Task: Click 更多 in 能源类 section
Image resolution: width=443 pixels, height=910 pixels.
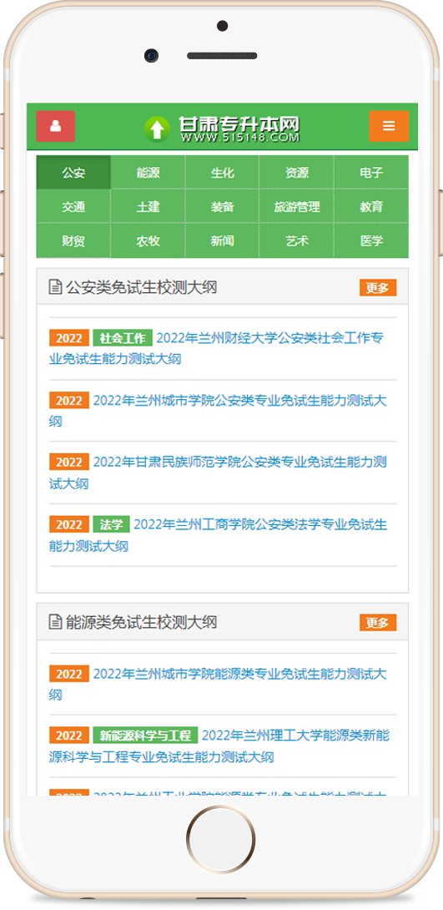Action: tap(377, 623)
